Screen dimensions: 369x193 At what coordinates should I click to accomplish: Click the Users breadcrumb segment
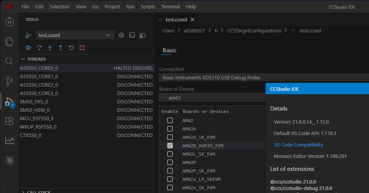[168, 31]
